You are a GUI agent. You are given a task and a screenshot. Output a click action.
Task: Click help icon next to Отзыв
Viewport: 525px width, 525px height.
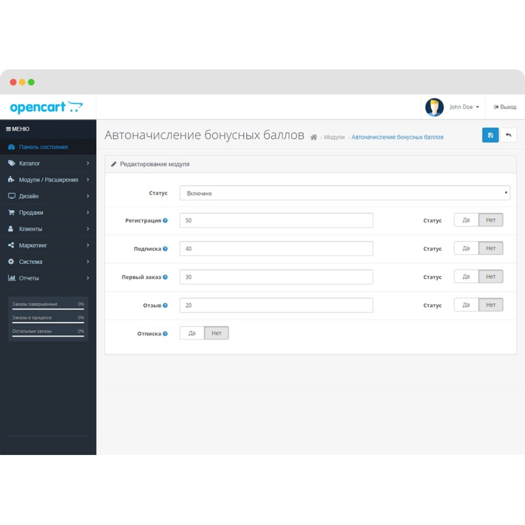(165, 305)
